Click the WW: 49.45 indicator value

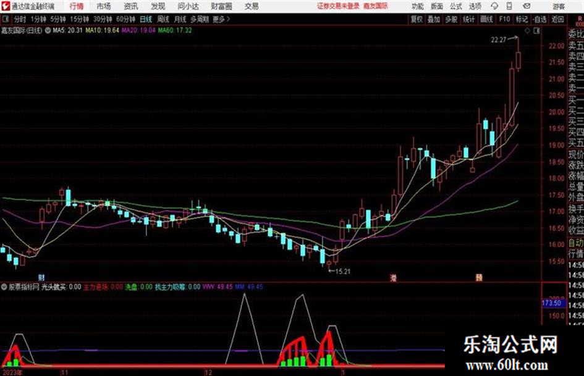(218, 287)
